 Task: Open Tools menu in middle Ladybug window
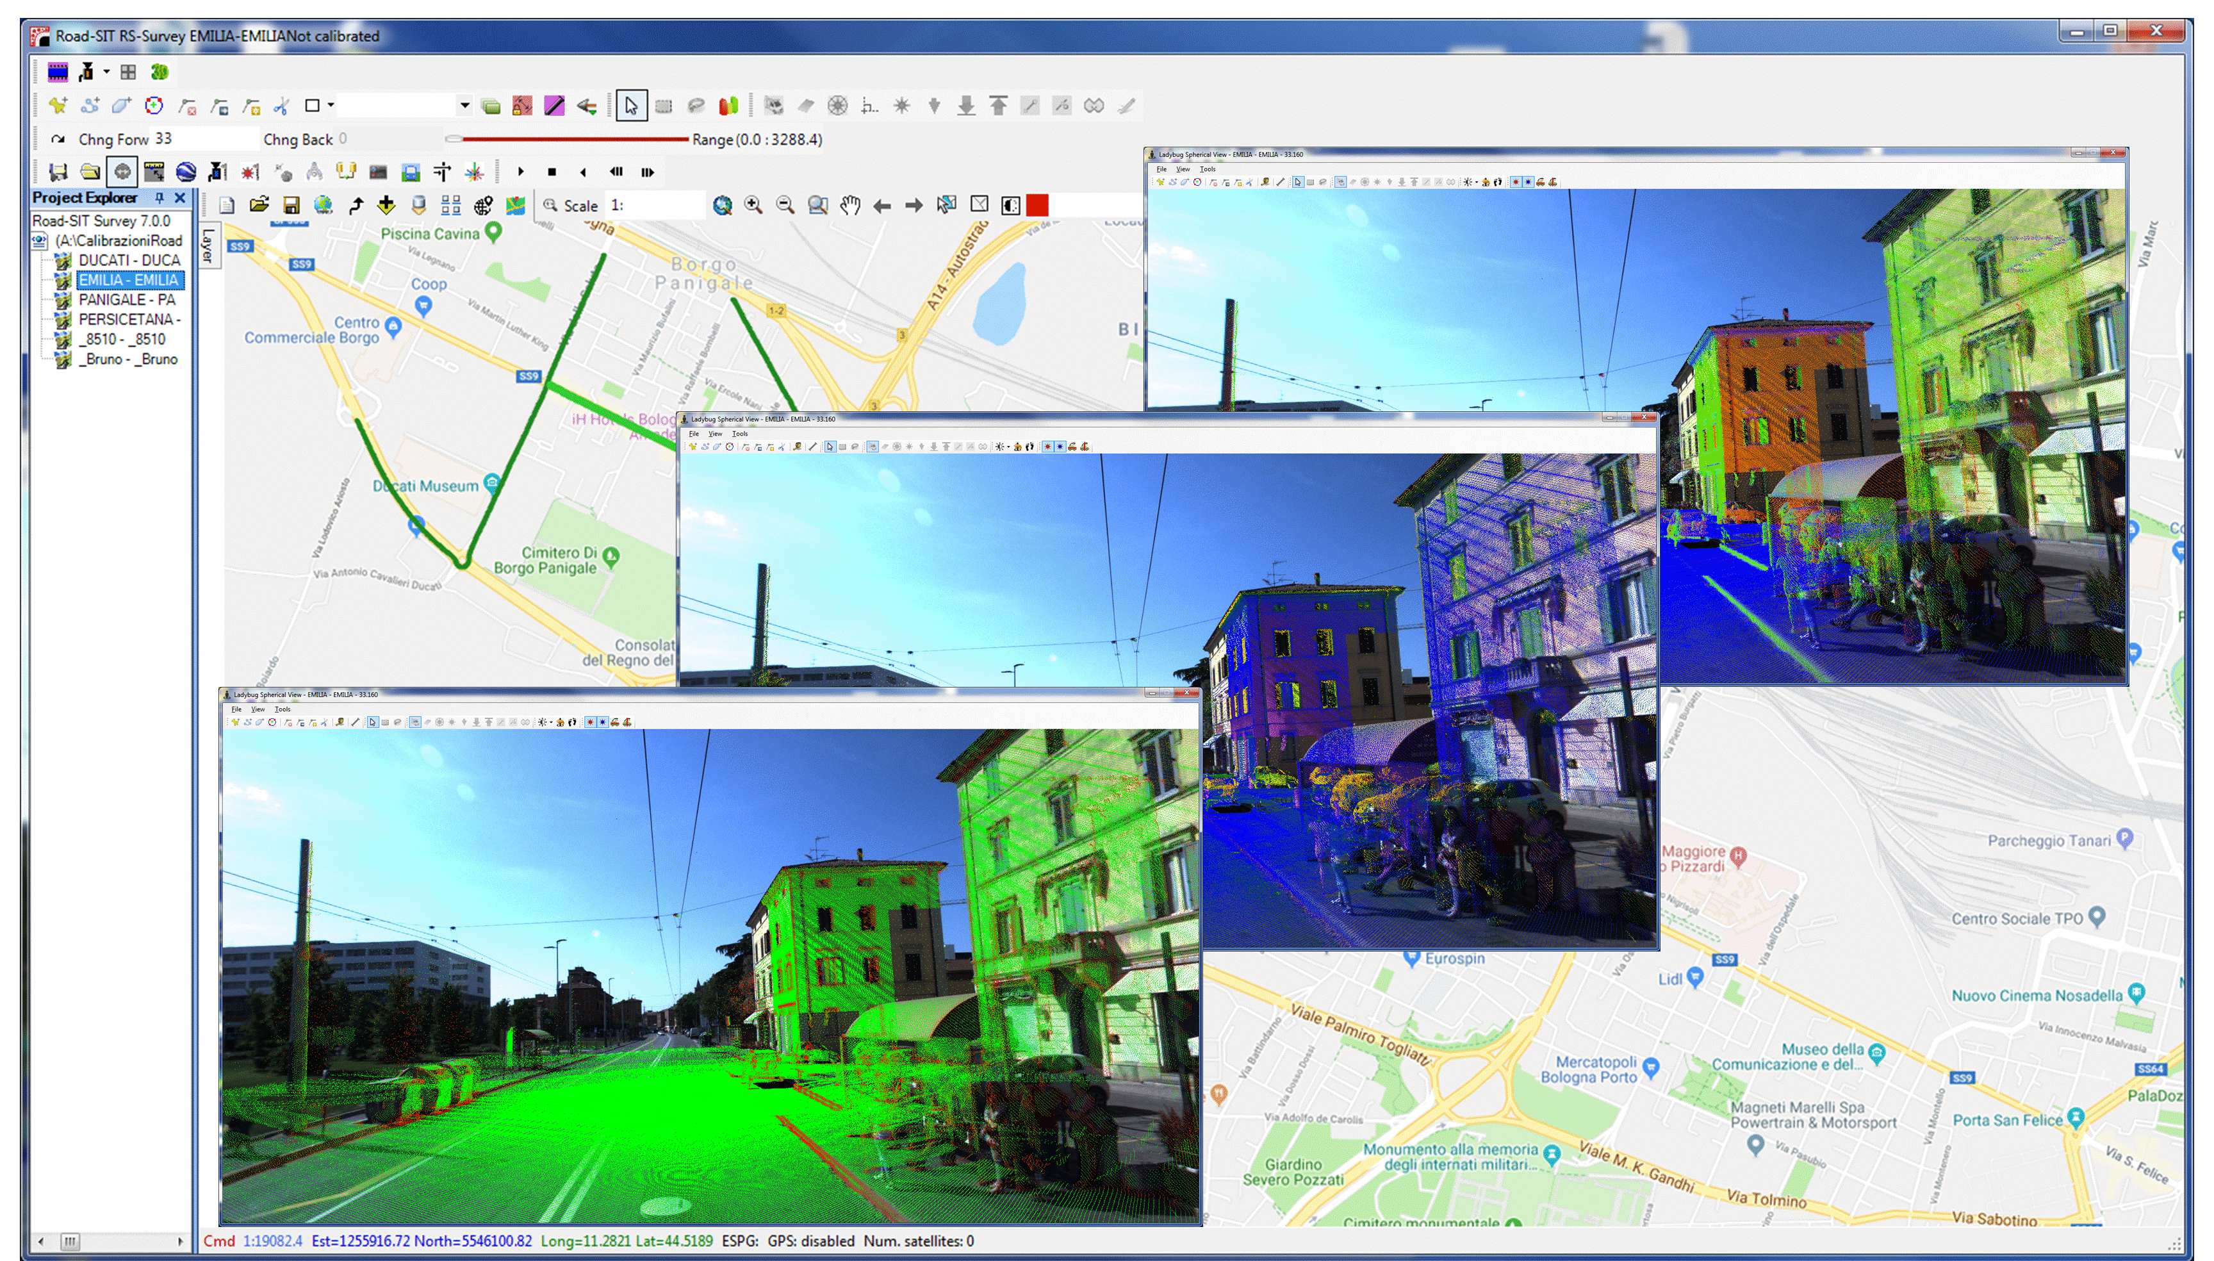(x=739, y=434)
